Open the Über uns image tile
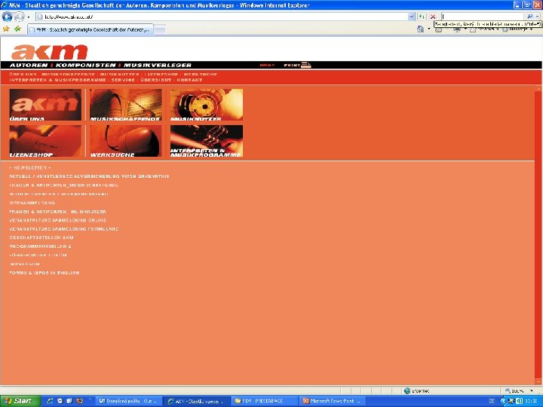 pos(45,105)
